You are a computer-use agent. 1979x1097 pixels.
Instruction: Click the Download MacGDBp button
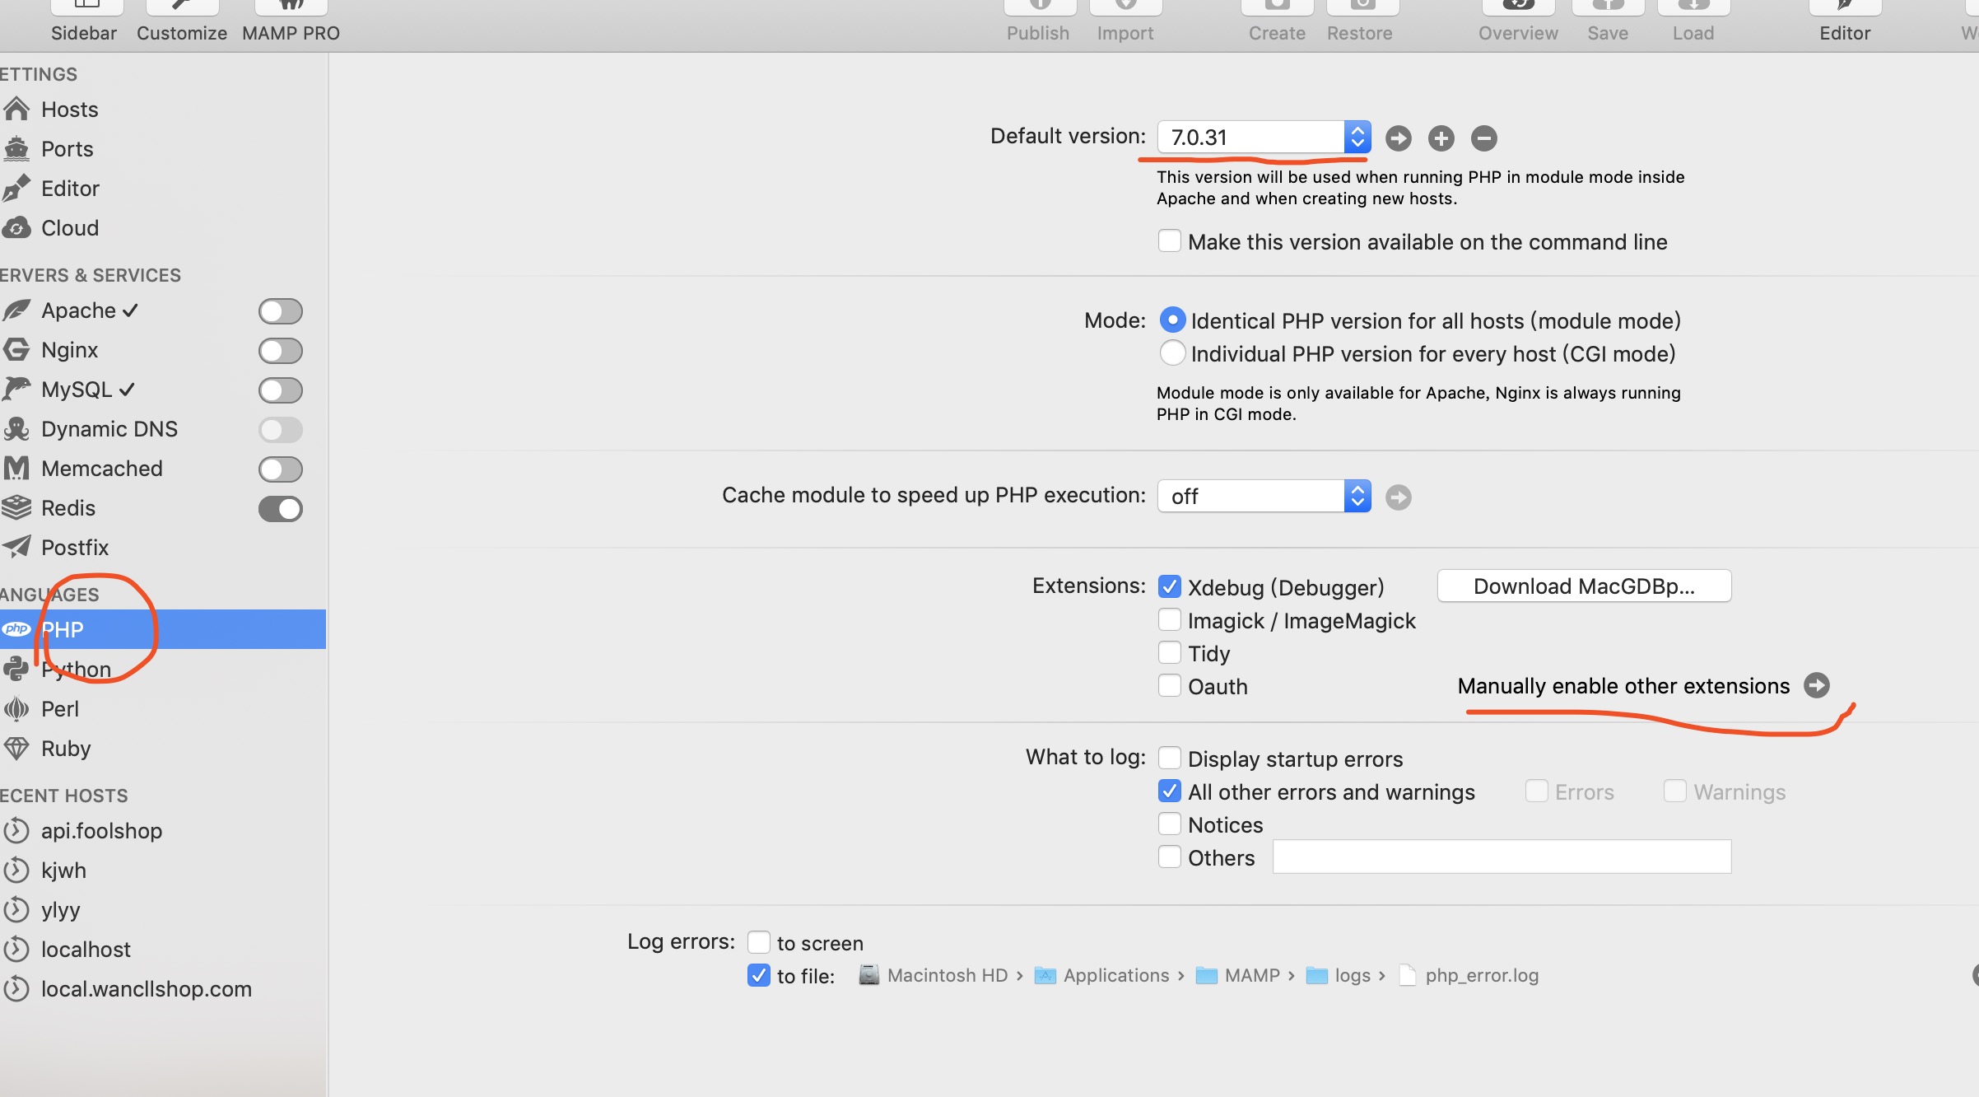pos(1583,586)
